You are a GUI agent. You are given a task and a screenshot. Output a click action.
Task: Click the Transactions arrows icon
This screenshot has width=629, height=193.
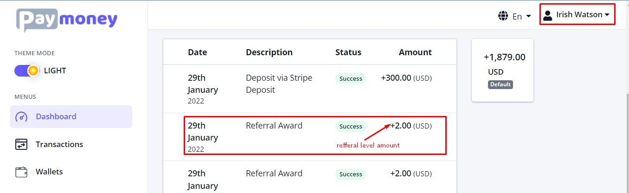pos(21,144)
